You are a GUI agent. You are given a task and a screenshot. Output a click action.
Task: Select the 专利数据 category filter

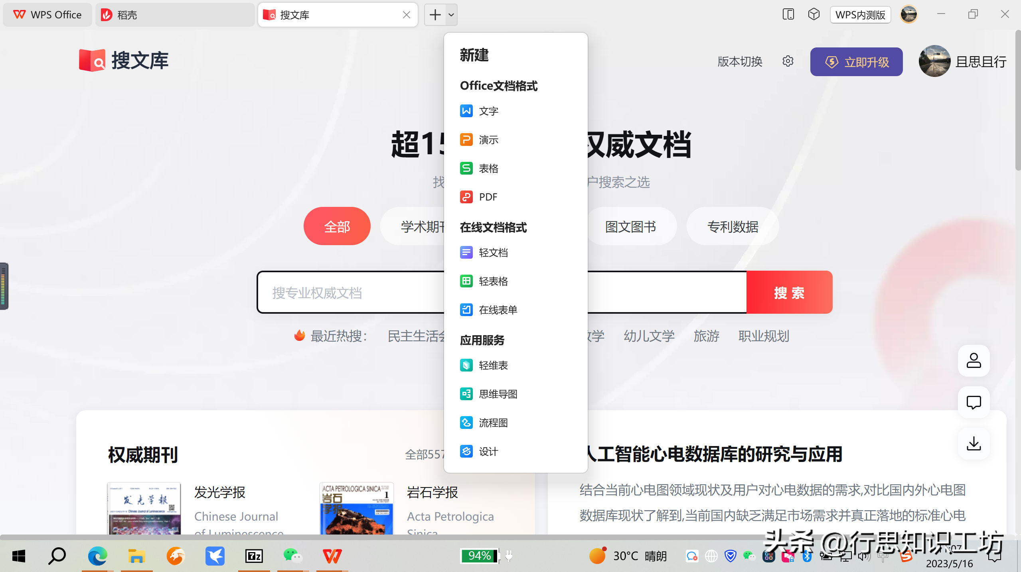click(733, 226)
